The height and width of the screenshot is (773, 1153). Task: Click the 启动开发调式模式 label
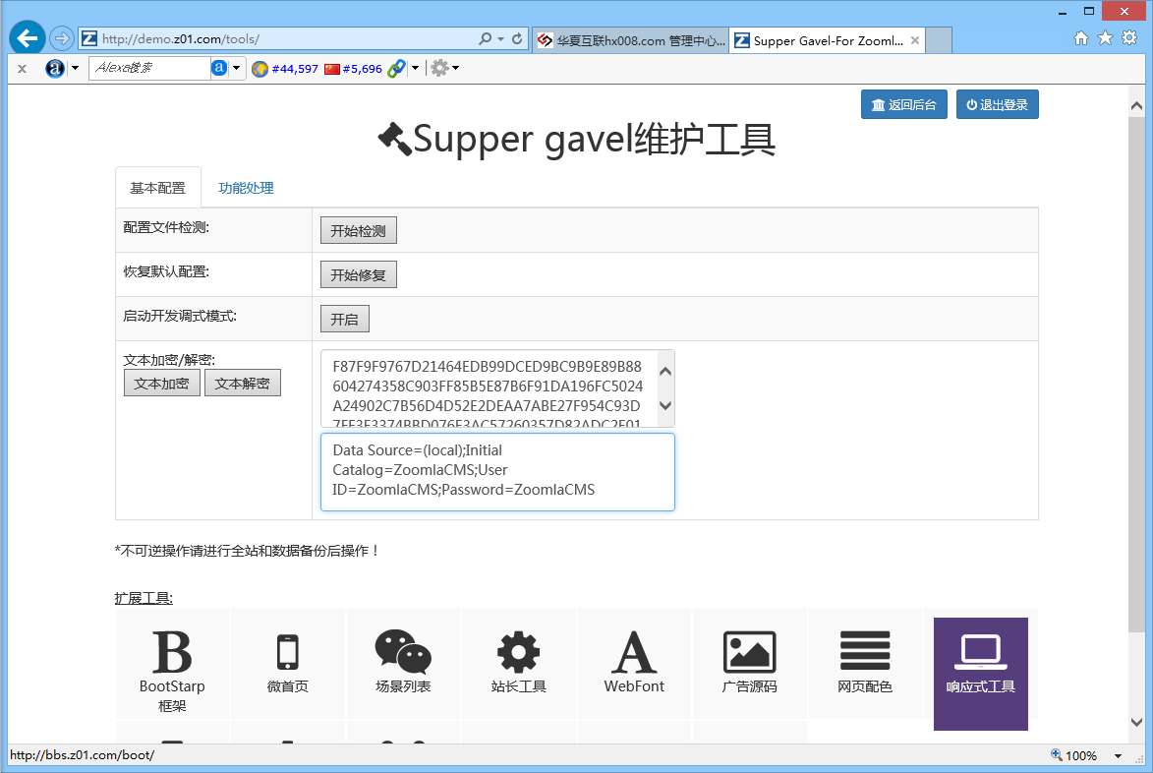(180, 317)
